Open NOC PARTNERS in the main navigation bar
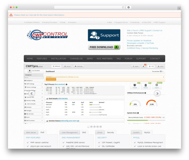The height and width of the screenshot is (160, 189). [x=105, y=59]
